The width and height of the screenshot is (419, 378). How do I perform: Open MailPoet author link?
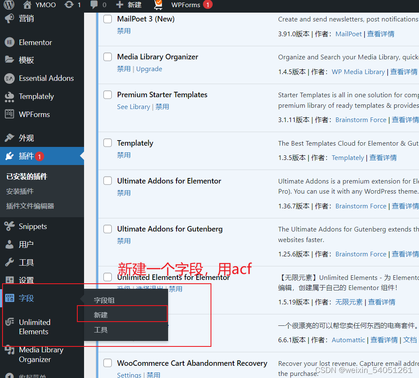click(x=348, y=34)
